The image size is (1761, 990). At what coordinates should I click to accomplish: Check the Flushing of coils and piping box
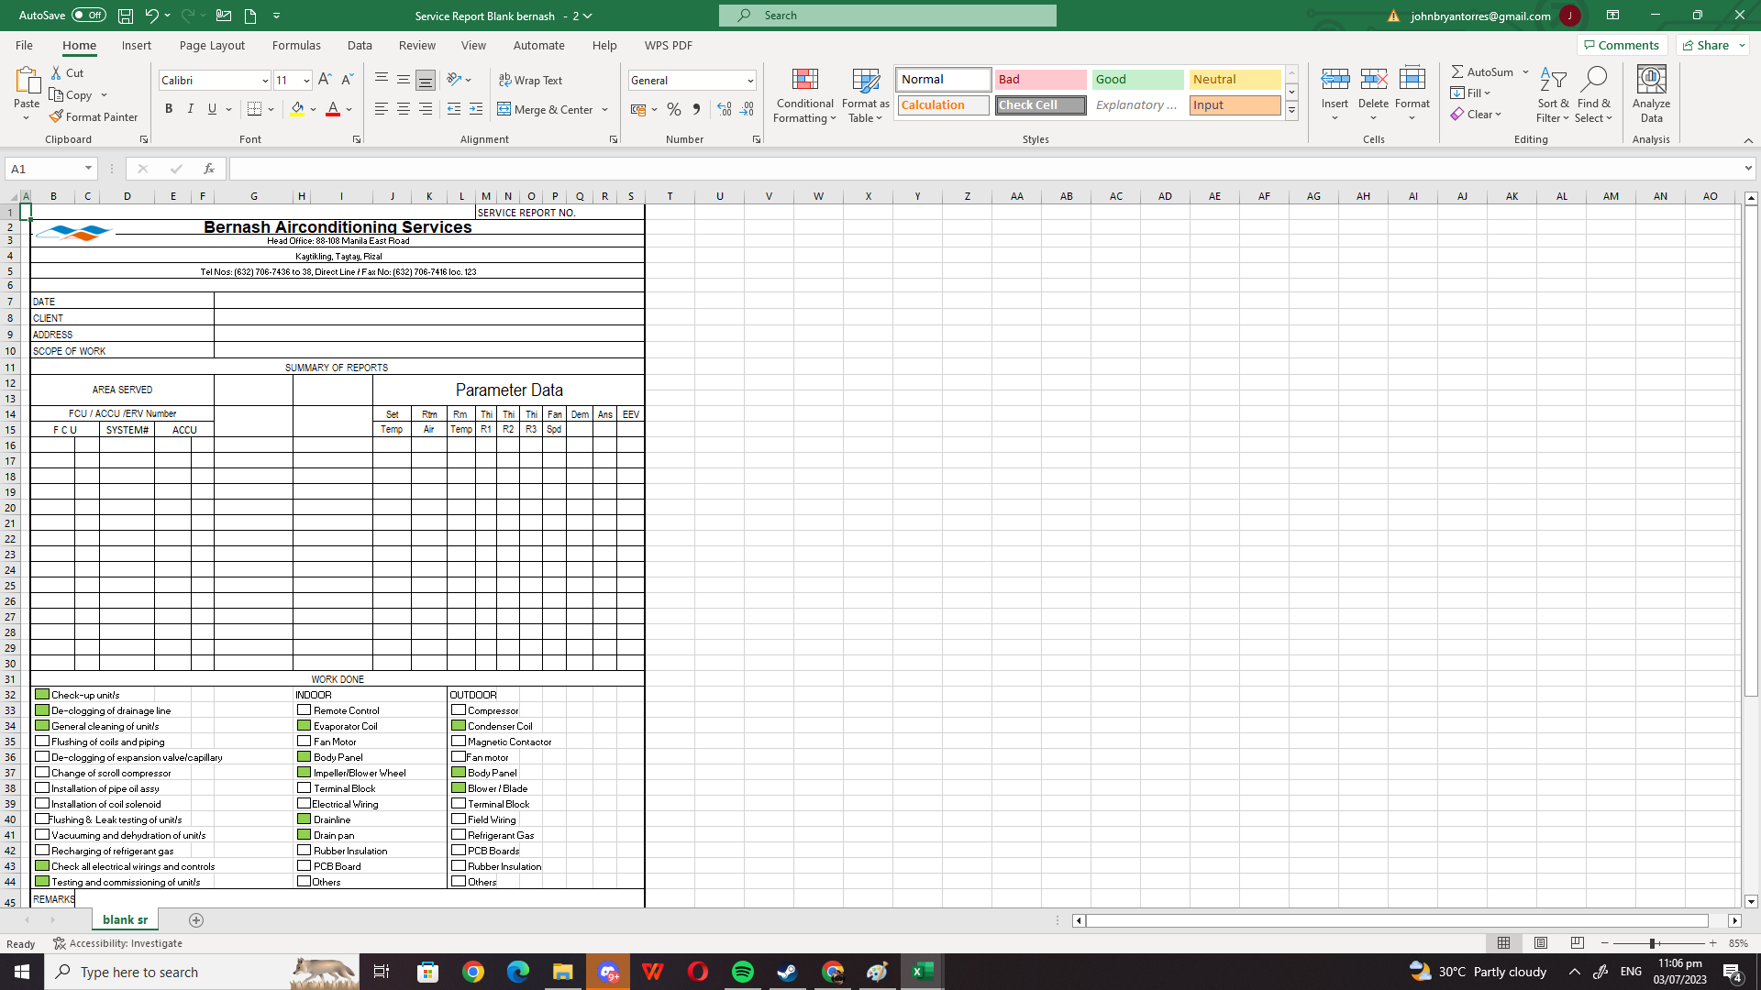tap(42, 742)
